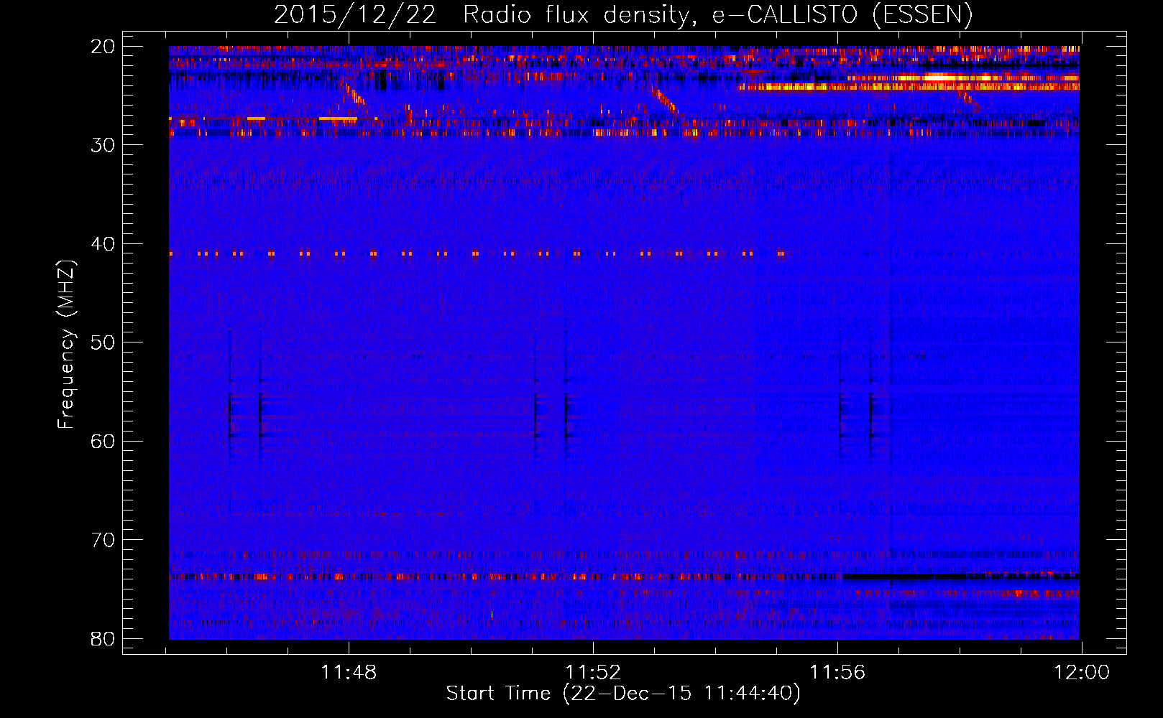Click the 80 frequency tick label
This screenshot has height=718, width=1163.
coord(104,638)
